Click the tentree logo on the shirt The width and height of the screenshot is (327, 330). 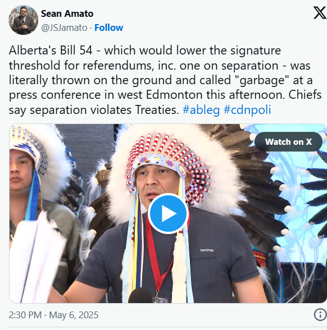[x=207, y=250]
